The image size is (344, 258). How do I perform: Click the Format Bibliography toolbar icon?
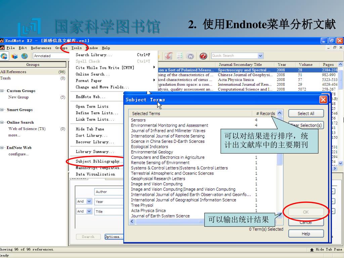pyautogui.click(x=180, y=56)
